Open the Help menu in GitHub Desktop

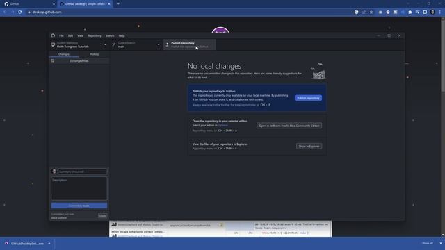(122, 35)
